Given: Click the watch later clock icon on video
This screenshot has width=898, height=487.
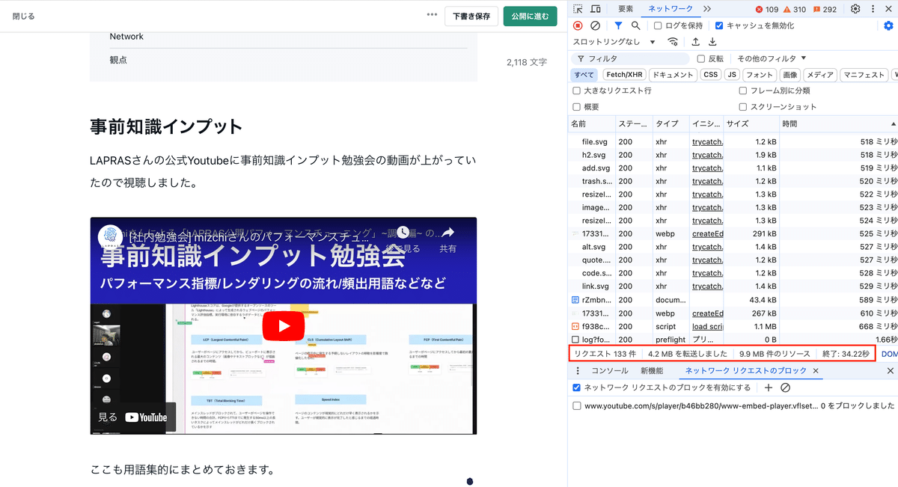Looking at the screenshot, I should (403, 233).
